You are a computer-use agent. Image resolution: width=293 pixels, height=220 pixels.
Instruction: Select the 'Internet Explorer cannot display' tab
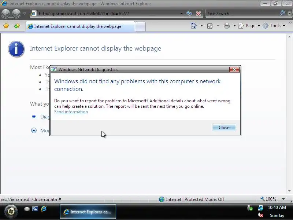tap(80, 26)
